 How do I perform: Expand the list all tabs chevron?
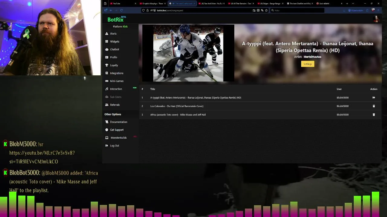(x=353, y=4)
